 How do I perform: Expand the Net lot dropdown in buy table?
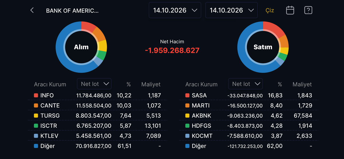coord(94,84)
